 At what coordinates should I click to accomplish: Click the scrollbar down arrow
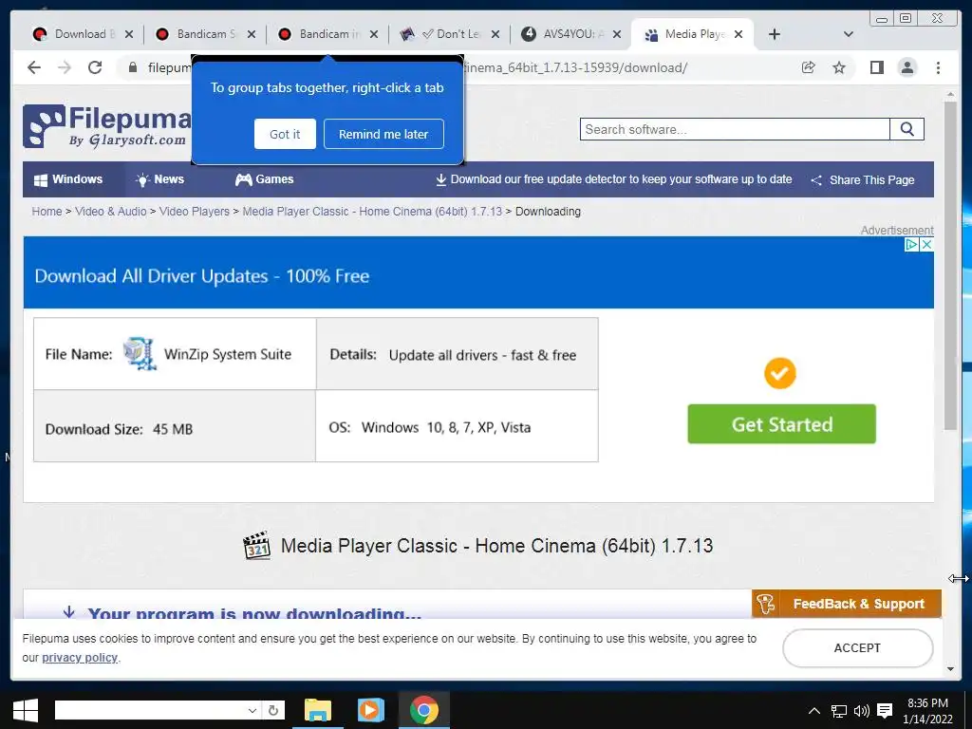[x=950, y=669]
